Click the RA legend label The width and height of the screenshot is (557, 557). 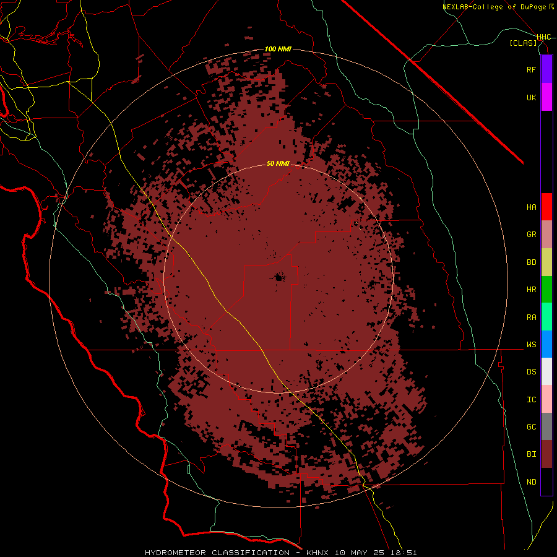point(531,317)
